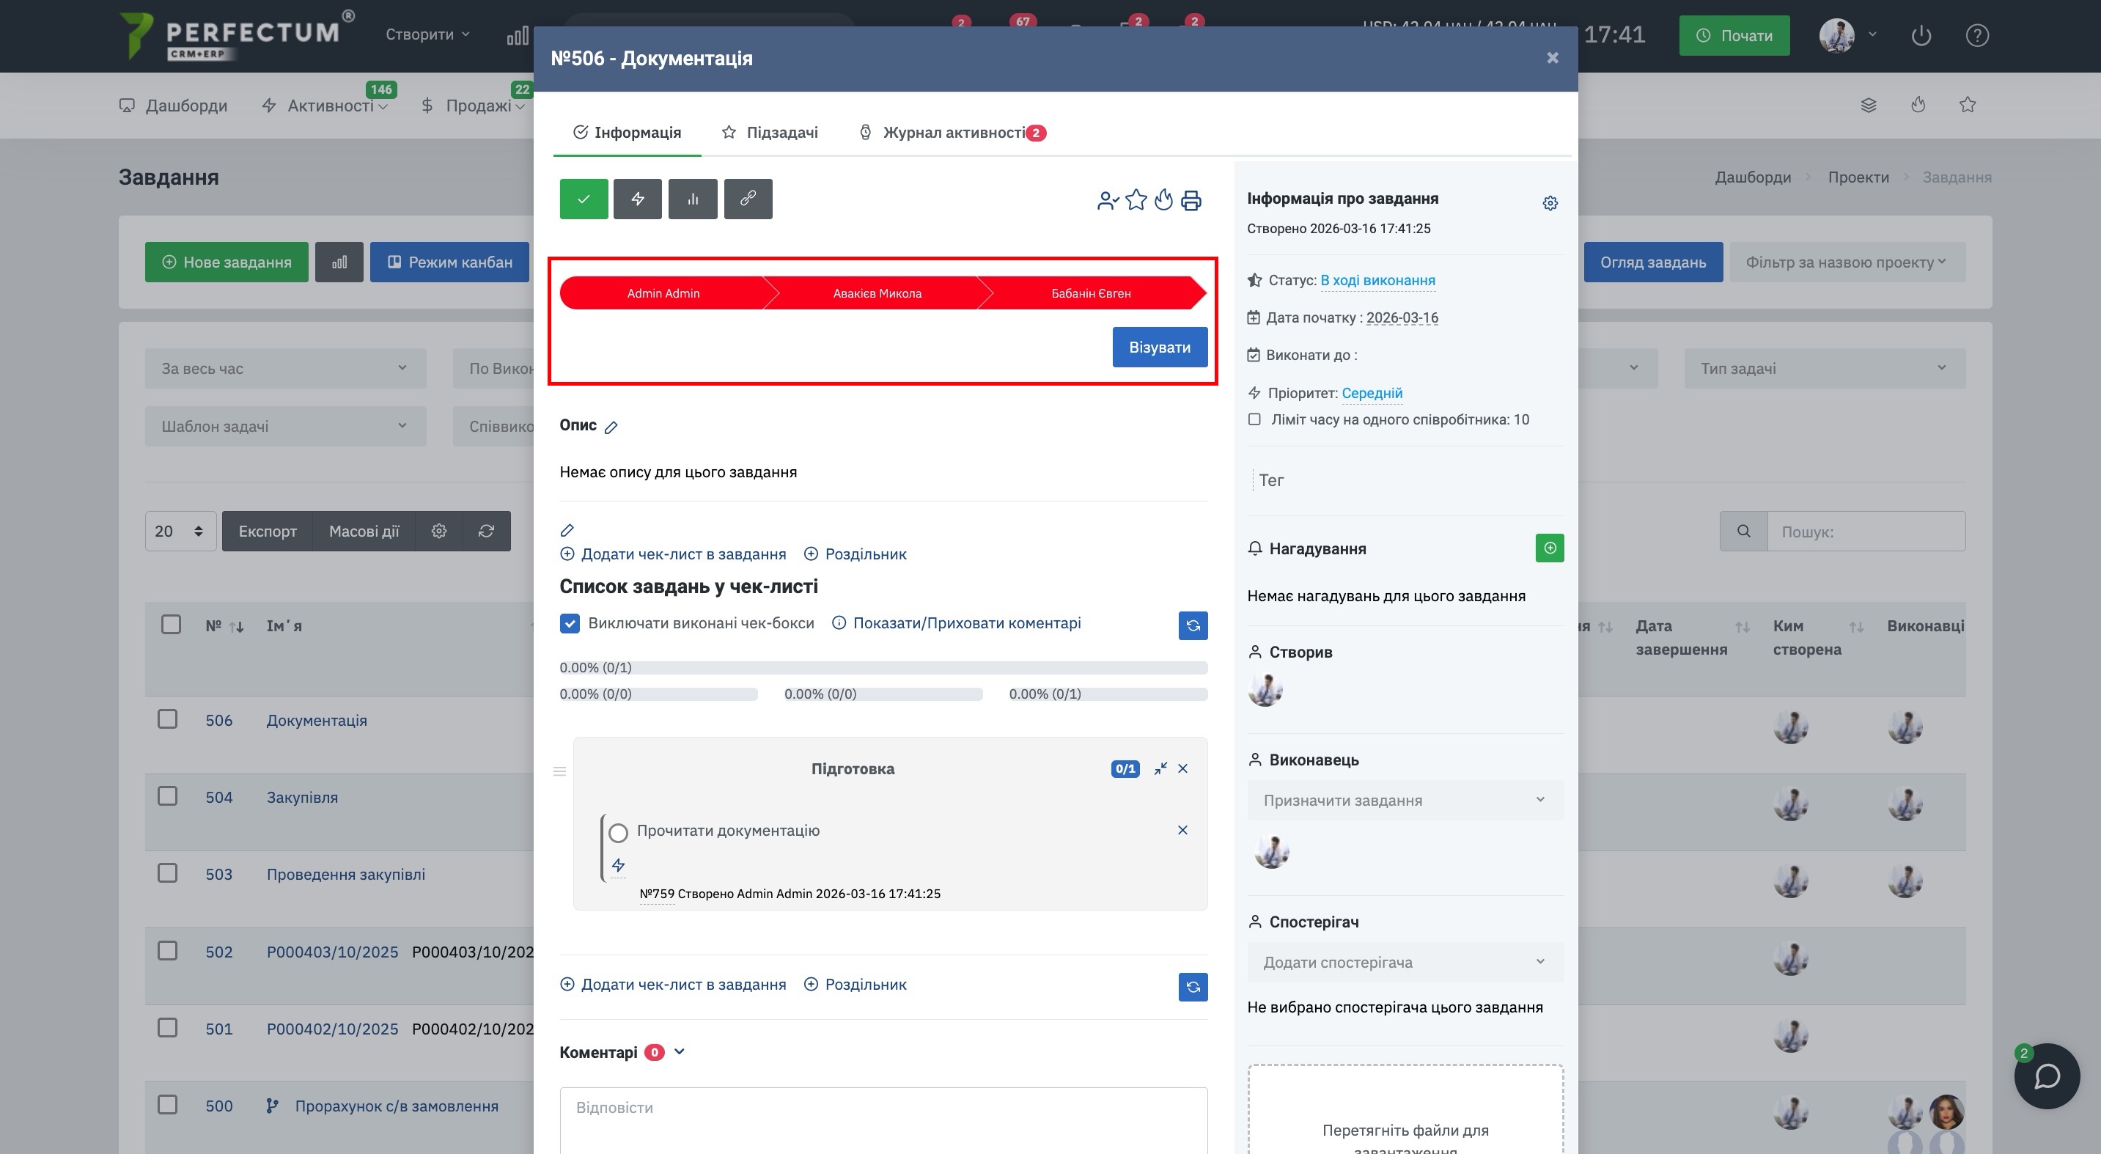The width and height of the screenshot is (2101, 1154).
Task: Collapse the Підготовка checklist with arrows icon
Action: click(1160, 769)
